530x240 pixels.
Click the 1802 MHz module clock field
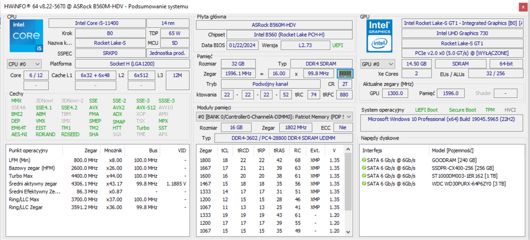[x=296, y=127]
